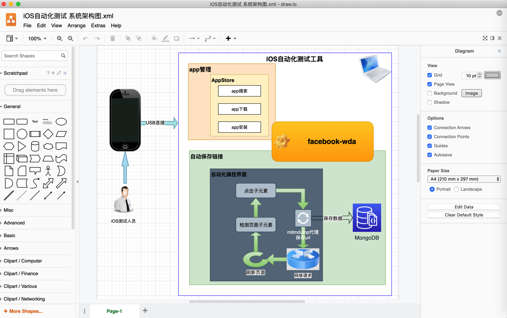Open the connection arrow style dropdown
The width and height of the screenshot is (507, 318).
point(194,38)
